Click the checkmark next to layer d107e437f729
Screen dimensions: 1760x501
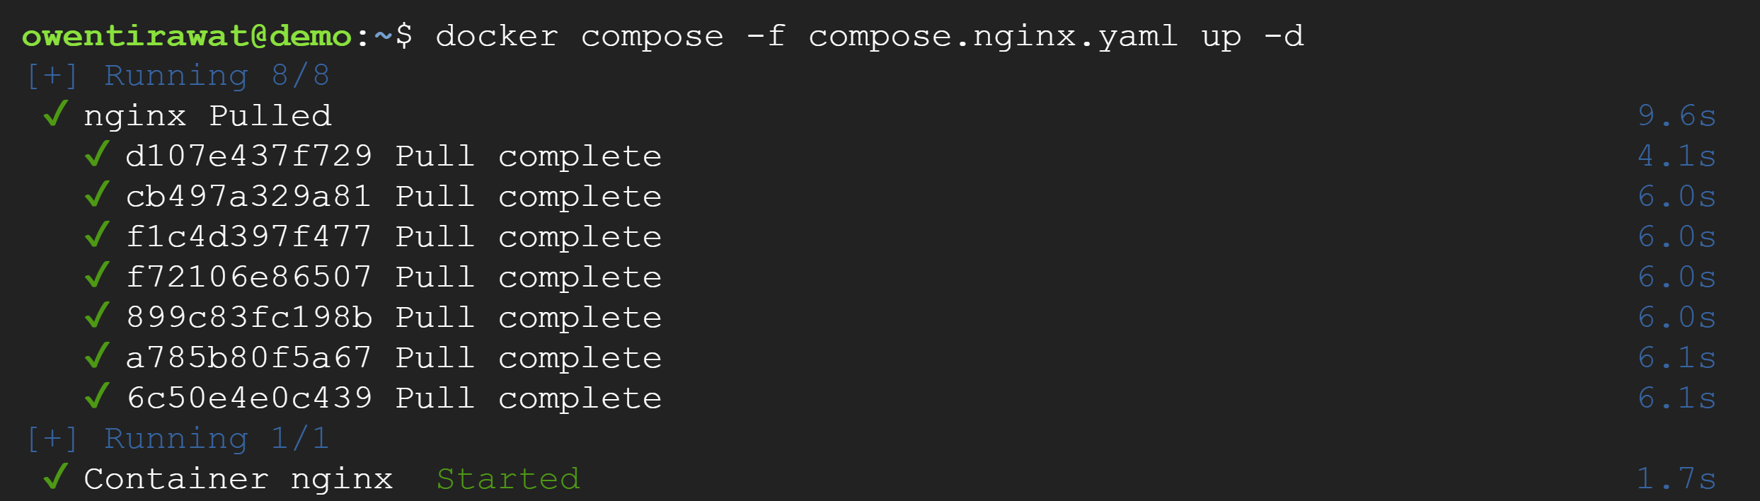click(x=97, y=154)
